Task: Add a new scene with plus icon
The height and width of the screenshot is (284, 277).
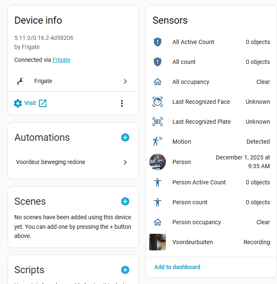Action: pos(125,201)
